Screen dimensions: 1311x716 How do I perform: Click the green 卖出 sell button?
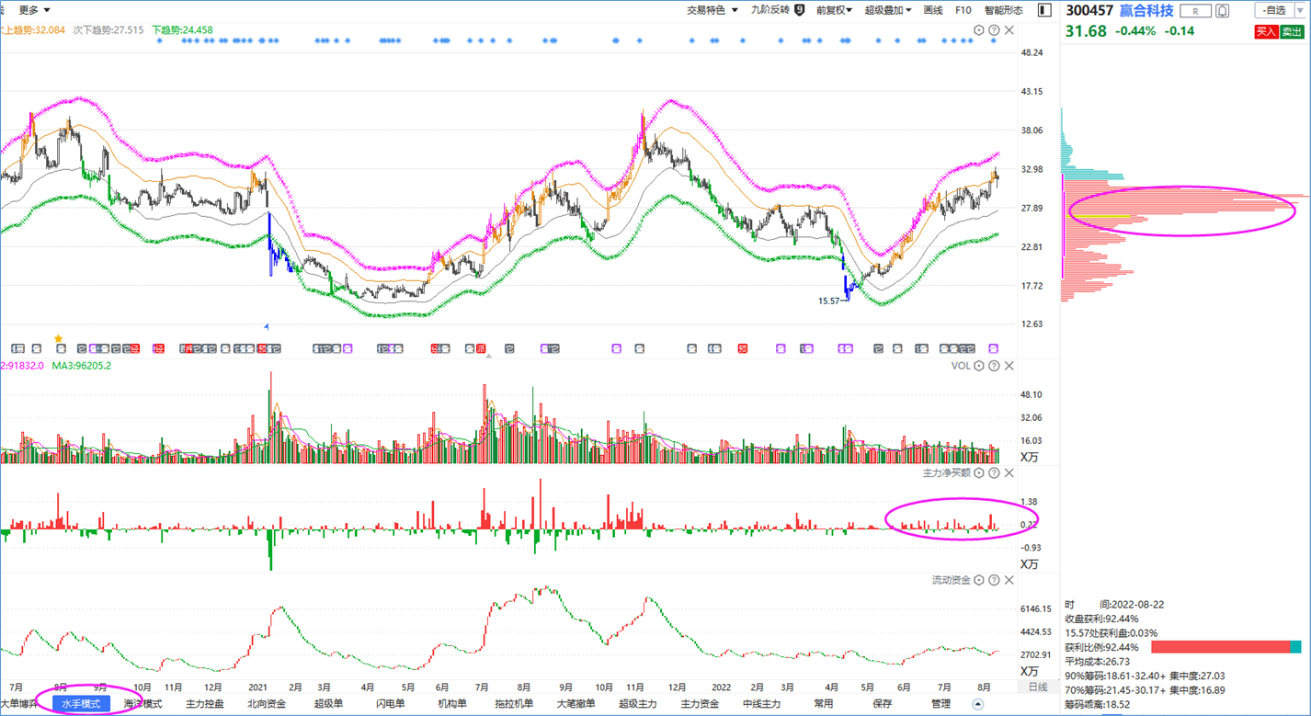(1292, 31)
